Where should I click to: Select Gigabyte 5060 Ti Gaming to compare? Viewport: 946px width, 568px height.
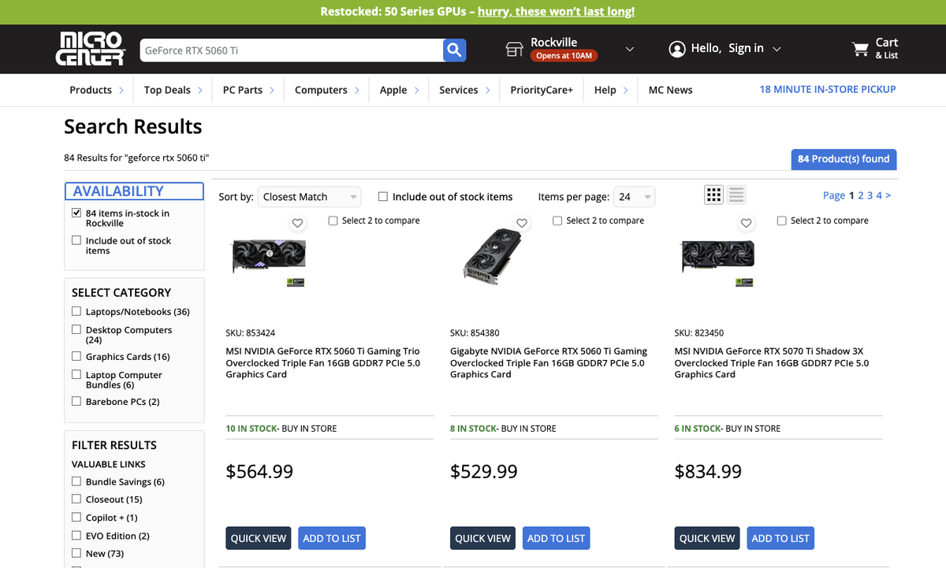pyautogui.click(x=557, y=221)
